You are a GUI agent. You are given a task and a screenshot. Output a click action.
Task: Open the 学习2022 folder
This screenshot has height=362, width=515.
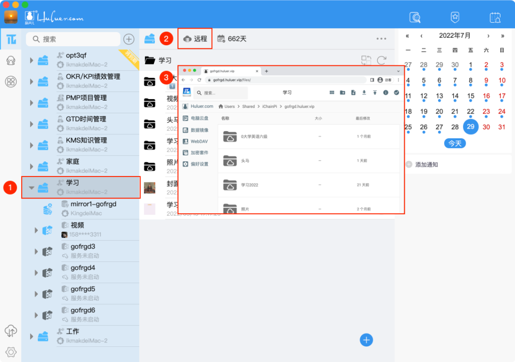pyautogui.click(x=309, y=185)
